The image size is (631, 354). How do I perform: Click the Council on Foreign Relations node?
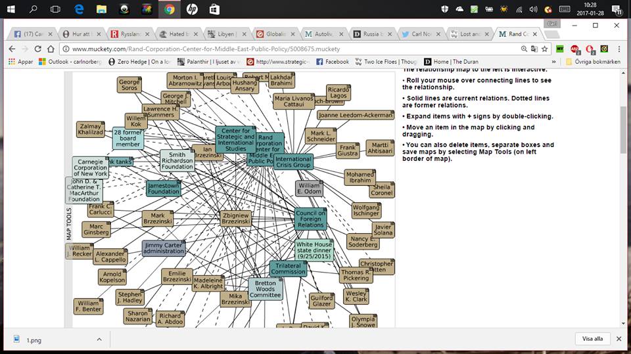click(310, 219)
